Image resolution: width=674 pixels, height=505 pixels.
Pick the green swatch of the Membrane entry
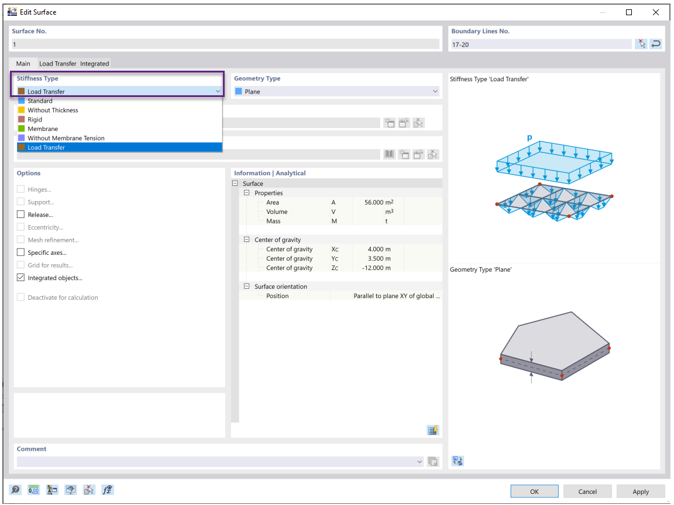coord(22,129)
